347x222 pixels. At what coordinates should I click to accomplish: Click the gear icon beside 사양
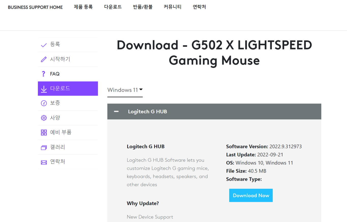click(44, 118)
